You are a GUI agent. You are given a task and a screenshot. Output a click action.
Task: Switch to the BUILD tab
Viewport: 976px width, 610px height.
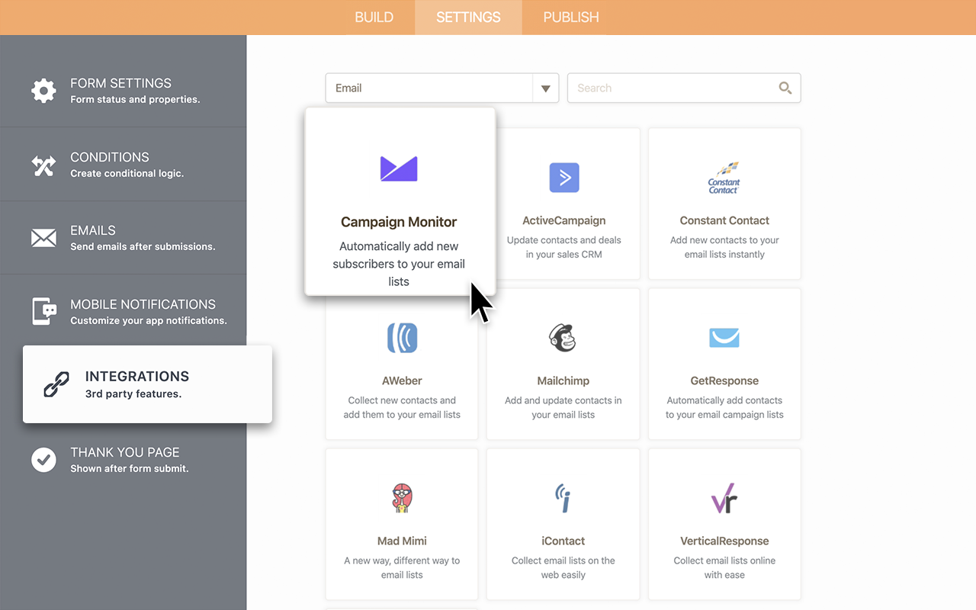click(x=374, y=17)
